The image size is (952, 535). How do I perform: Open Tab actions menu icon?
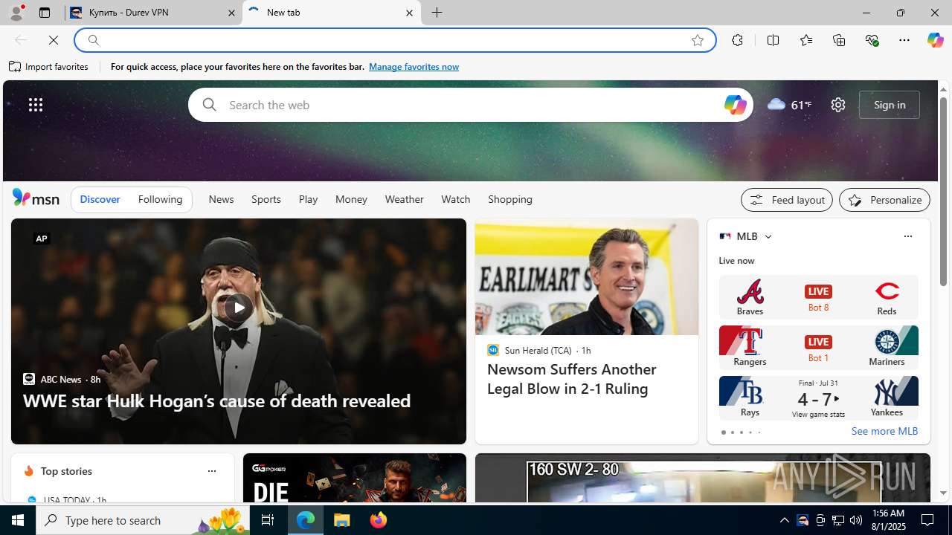45,13
